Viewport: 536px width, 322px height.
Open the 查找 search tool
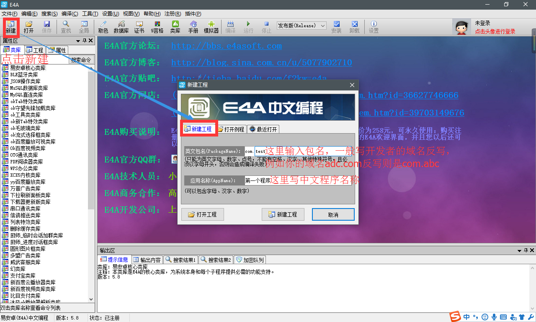66,27
